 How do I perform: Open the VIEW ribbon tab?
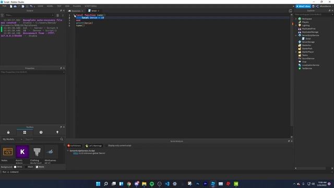point(67,6)
